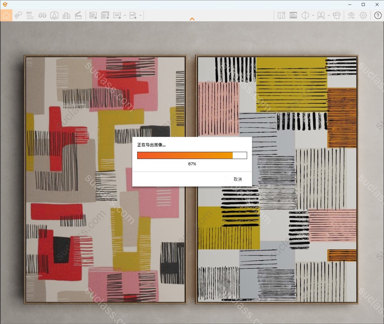Toggle the safe frame icon

coord(293,15)
